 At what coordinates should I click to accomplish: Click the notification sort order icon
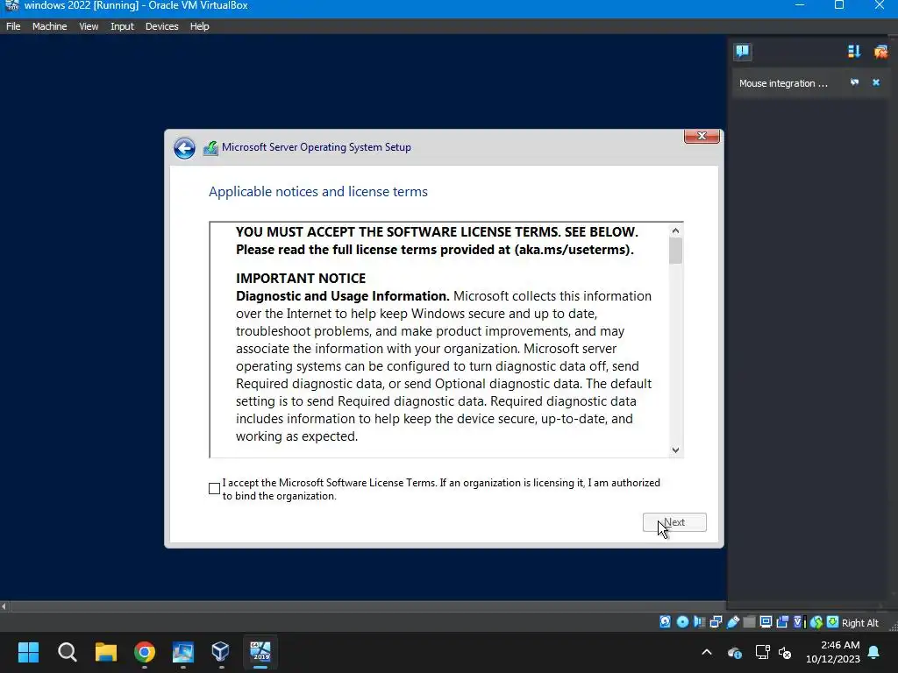pos(854,52)
